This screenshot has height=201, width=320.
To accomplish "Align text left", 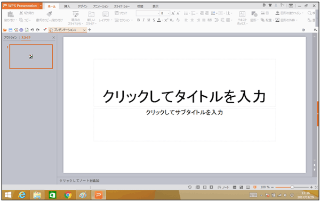I will tap(186, 20).
